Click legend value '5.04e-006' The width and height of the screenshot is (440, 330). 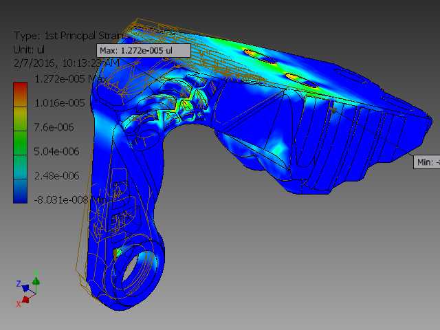56,151
